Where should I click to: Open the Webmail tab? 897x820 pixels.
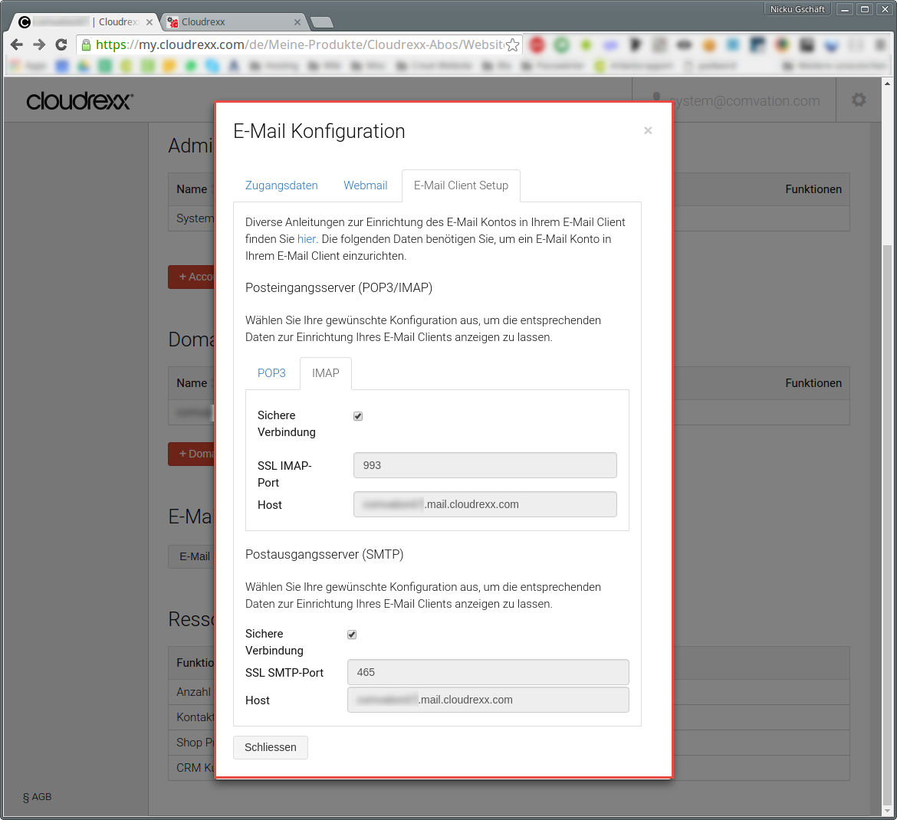(x=365, y=185)
